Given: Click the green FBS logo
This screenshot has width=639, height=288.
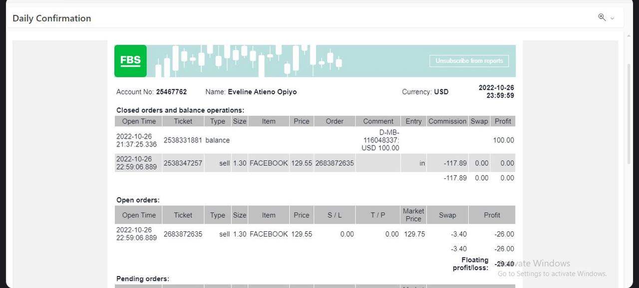Looking at the screenshot, I should (130, 61).
